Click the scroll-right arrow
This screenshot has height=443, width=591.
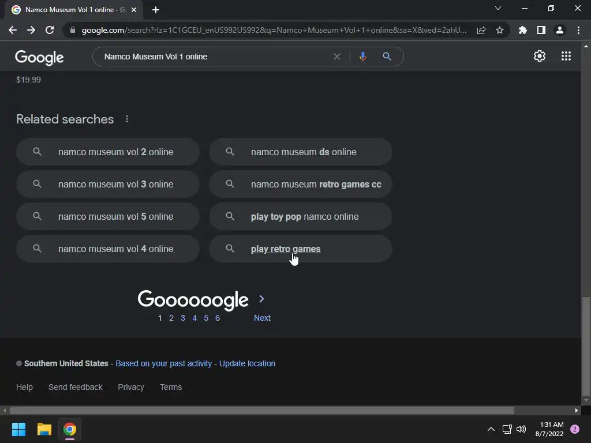coord(577,410)
